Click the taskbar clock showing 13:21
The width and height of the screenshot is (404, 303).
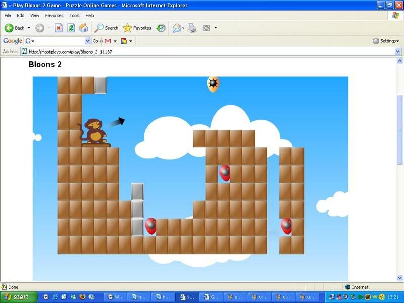tap(393, 297)
